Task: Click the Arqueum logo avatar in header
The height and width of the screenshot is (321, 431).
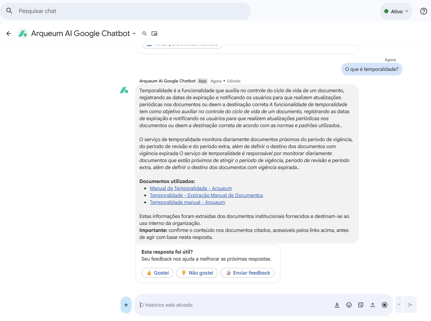Action: click(x=23, y=34)
